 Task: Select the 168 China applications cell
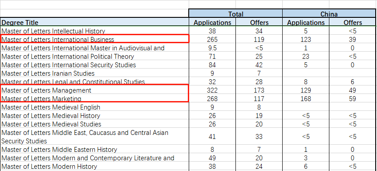pos(306,98)
